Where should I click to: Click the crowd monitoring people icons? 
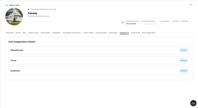[149, 24]
